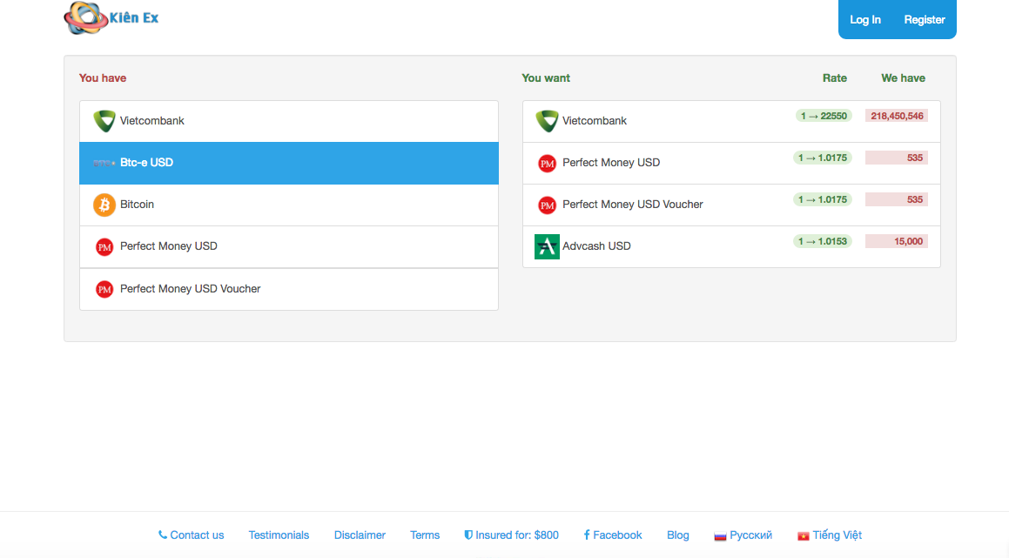1009x558 pixels.
Task: Click rate badge in Perfect Money USD row
Action: 823,158
